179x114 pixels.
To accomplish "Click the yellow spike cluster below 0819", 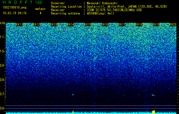I will (x=153, y=112).
